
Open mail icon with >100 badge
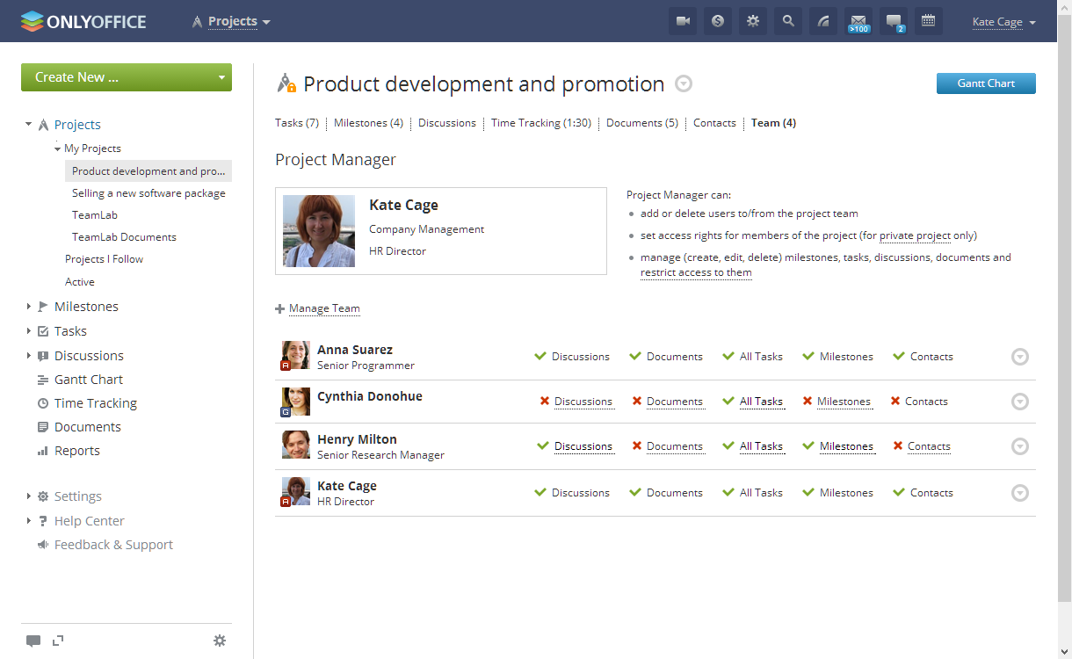pos(858,21)
